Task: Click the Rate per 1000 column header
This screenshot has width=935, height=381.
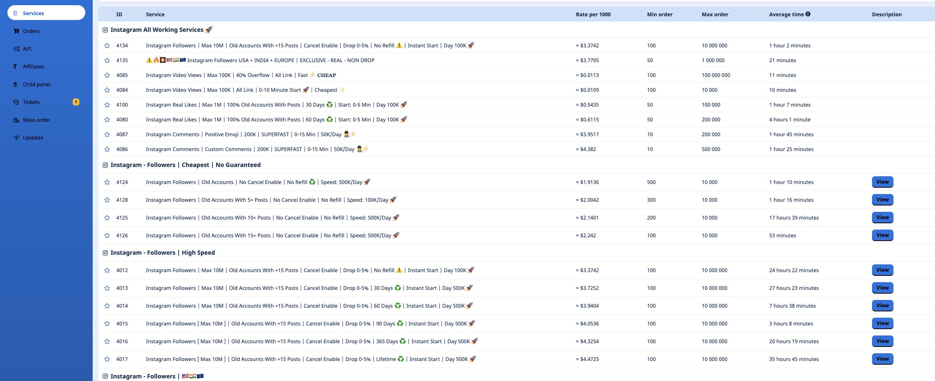Action: pyautogui.click(x=593, y=14)
